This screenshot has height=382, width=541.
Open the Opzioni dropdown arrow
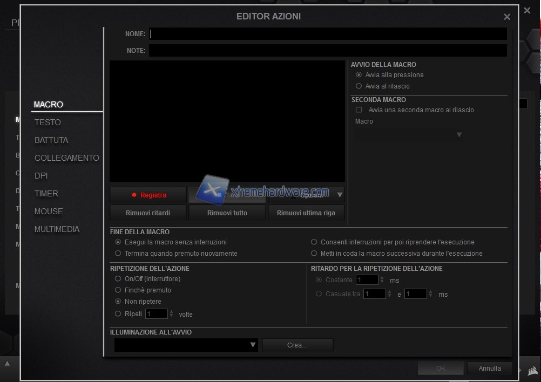tap(340, 195)
